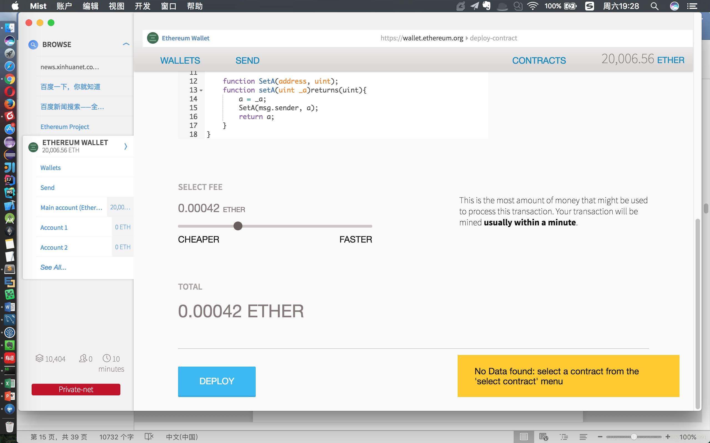Open the 帮助 menu
Viewport: 710px width, 443px height.
point(195,6)
